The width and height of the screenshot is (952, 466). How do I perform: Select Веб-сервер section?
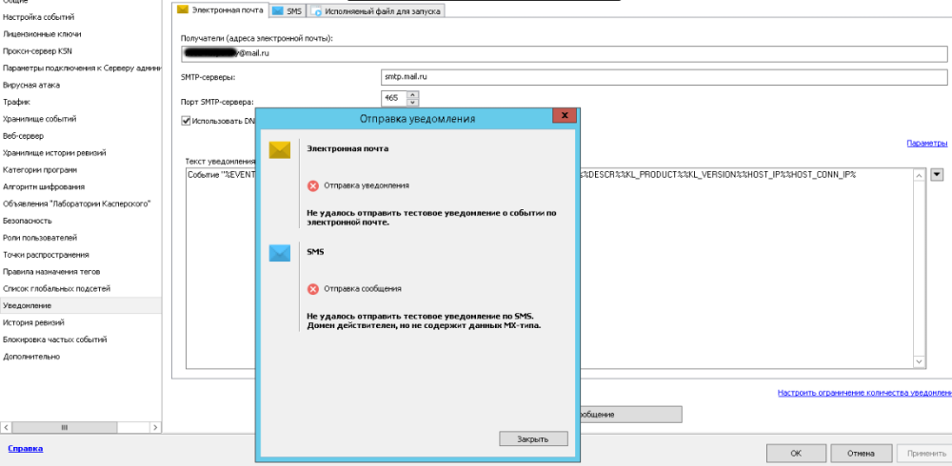(80, 136)
